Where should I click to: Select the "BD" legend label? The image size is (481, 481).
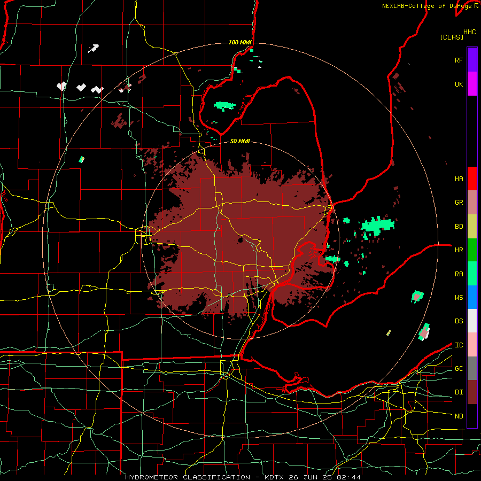click(459, 227)
